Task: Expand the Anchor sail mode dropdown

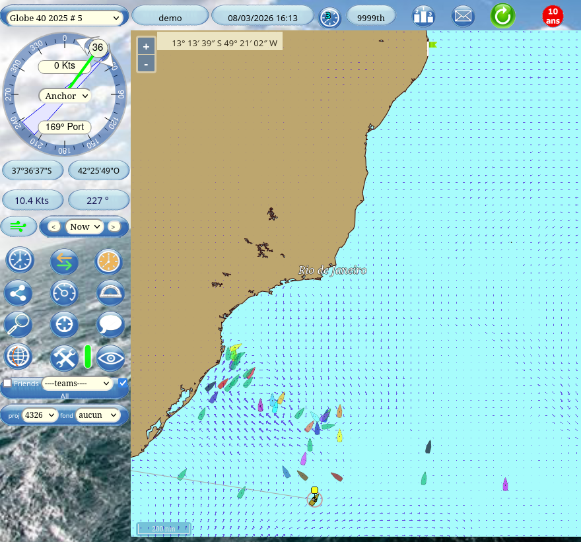Action: click(66, 96)
